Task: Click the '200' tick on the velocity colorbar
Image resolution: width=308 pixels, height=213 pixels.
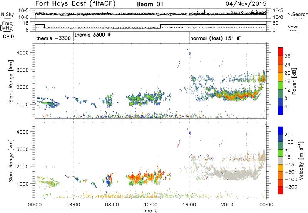Action: pos(289,135)
